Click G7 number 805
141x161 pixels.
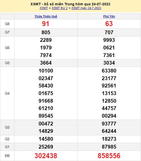click(x=46, y=32)
